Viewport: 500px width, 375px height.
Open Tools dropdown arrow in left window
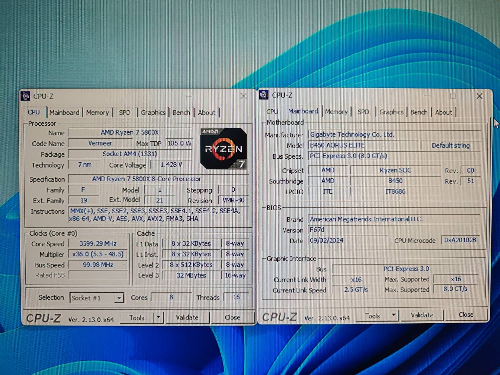point(158,317)
